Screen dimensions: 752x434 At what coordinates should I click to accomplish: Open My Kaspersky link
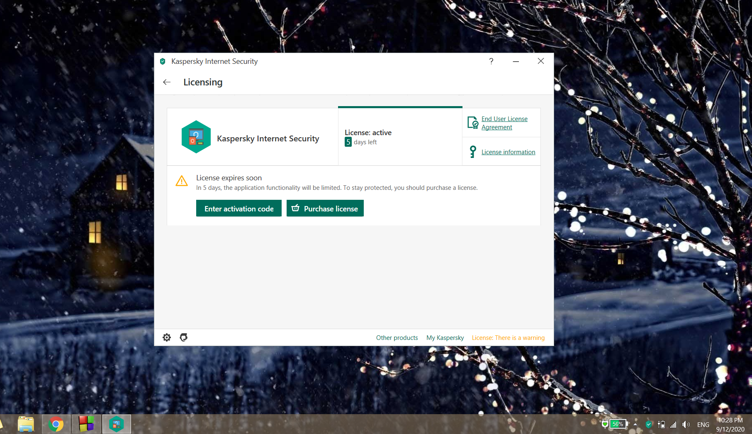pos(445,338)
